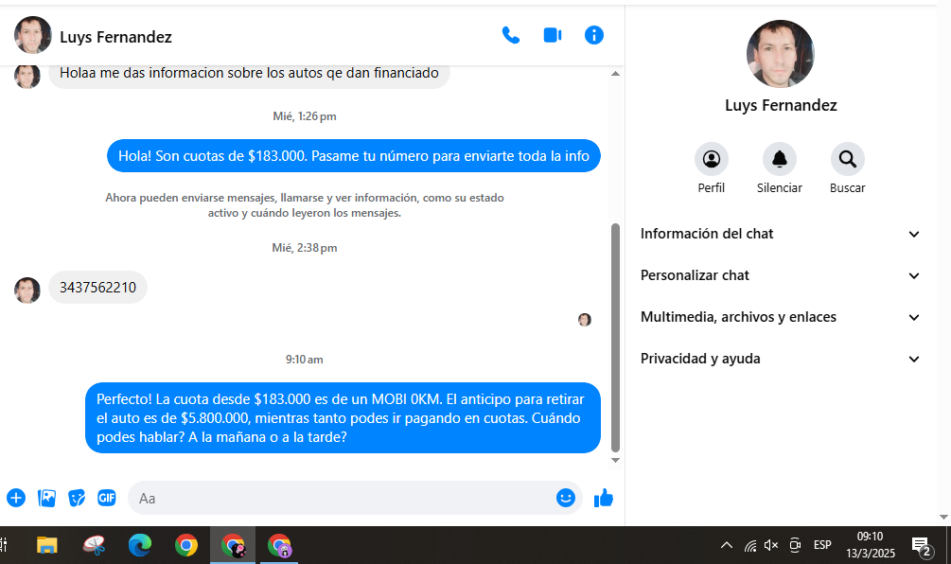The image size is (951, 564).
Task: Expand Privacidad y ayuda section
Action: tap(781, 359)
